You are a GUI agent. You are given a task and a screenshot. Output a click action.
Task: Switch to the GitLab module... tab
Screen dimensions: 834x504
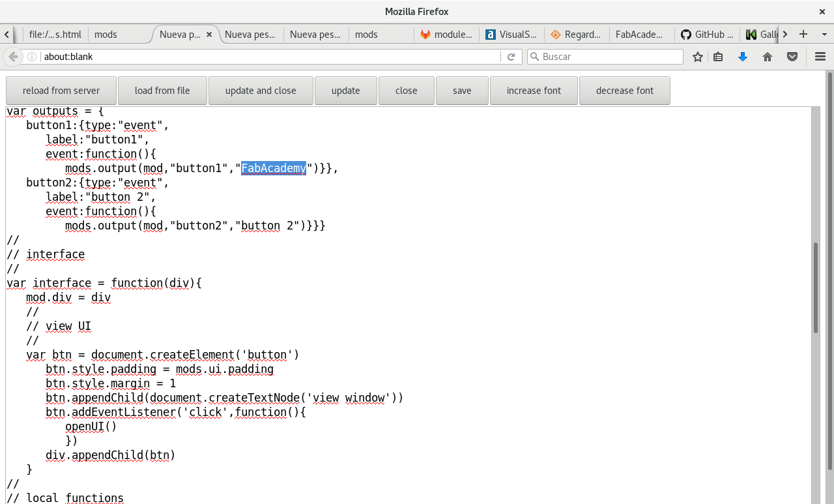[x=446, y=35]
